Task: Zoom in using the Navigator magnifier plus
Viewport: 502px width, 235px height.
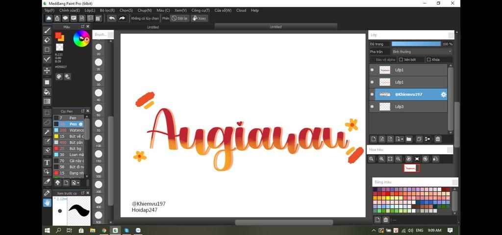Action: [x=381, y=159]
